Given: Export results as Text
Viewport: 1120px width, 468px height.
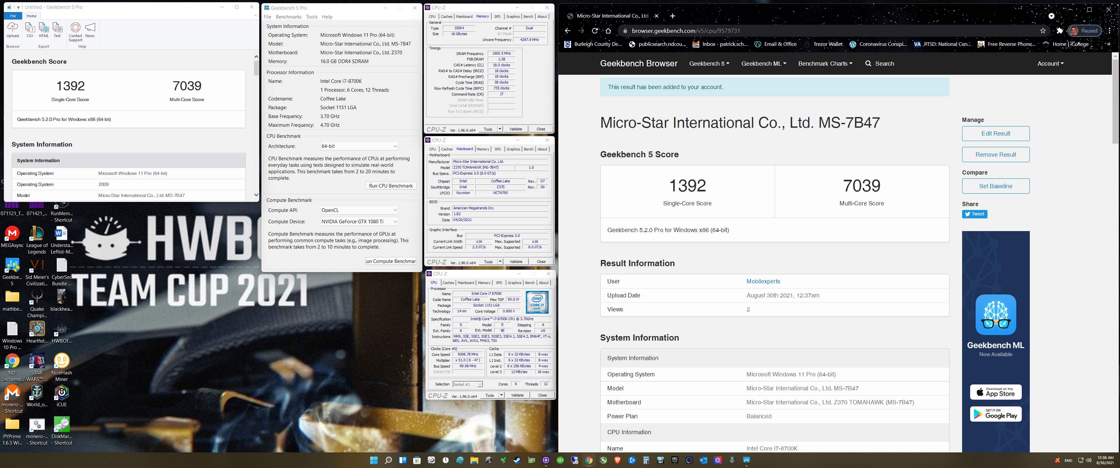Looking at the screenshot, I should (x=57, y=30).
